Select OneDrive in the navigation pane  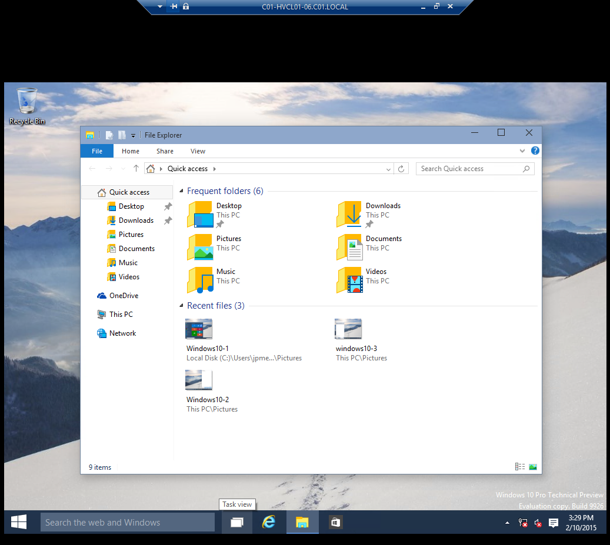124,296
